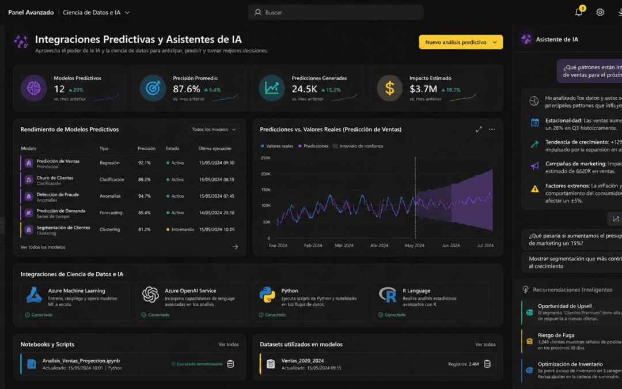The image size is (622, 389).
Task: Expand Nuevo análisis predictivo dropdown arrow
Action: (495, 42)
